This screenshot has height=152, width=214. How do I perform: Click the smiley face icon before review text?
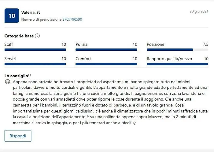(x=8, y=82)
